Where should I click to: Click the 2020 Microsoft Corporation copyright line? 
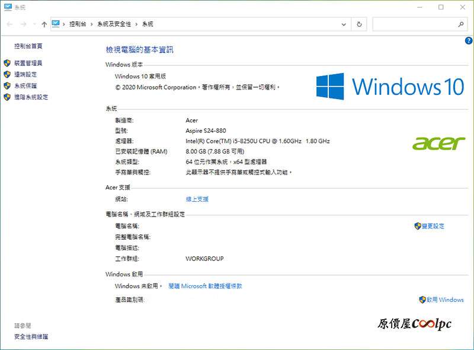[x=197, y=87]
